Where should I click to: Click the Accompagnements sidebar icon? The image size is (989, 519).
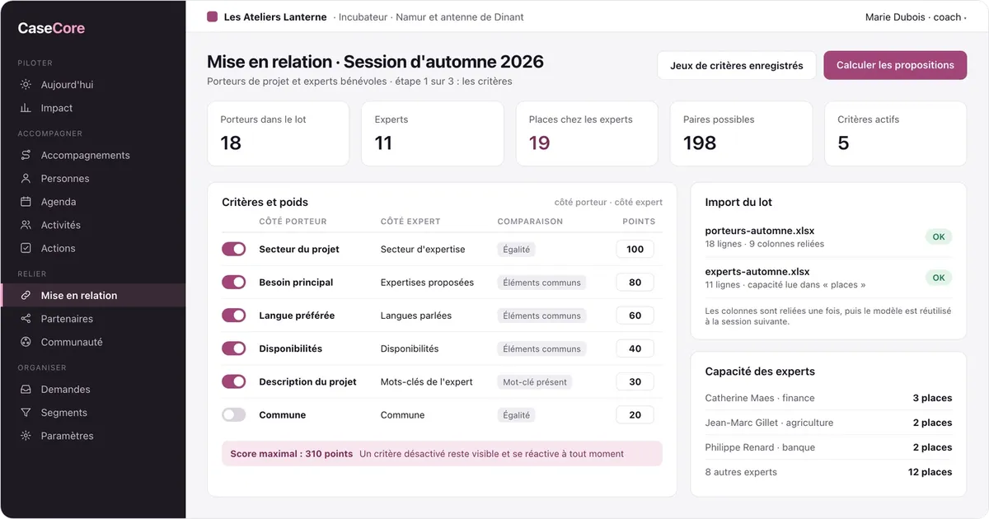tap(26, 155)
